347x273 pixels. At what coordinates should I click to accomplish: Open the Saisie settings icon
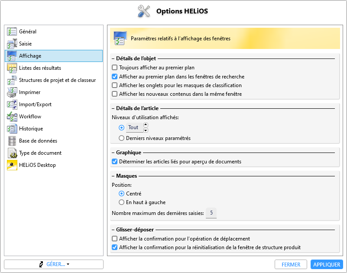12,44
